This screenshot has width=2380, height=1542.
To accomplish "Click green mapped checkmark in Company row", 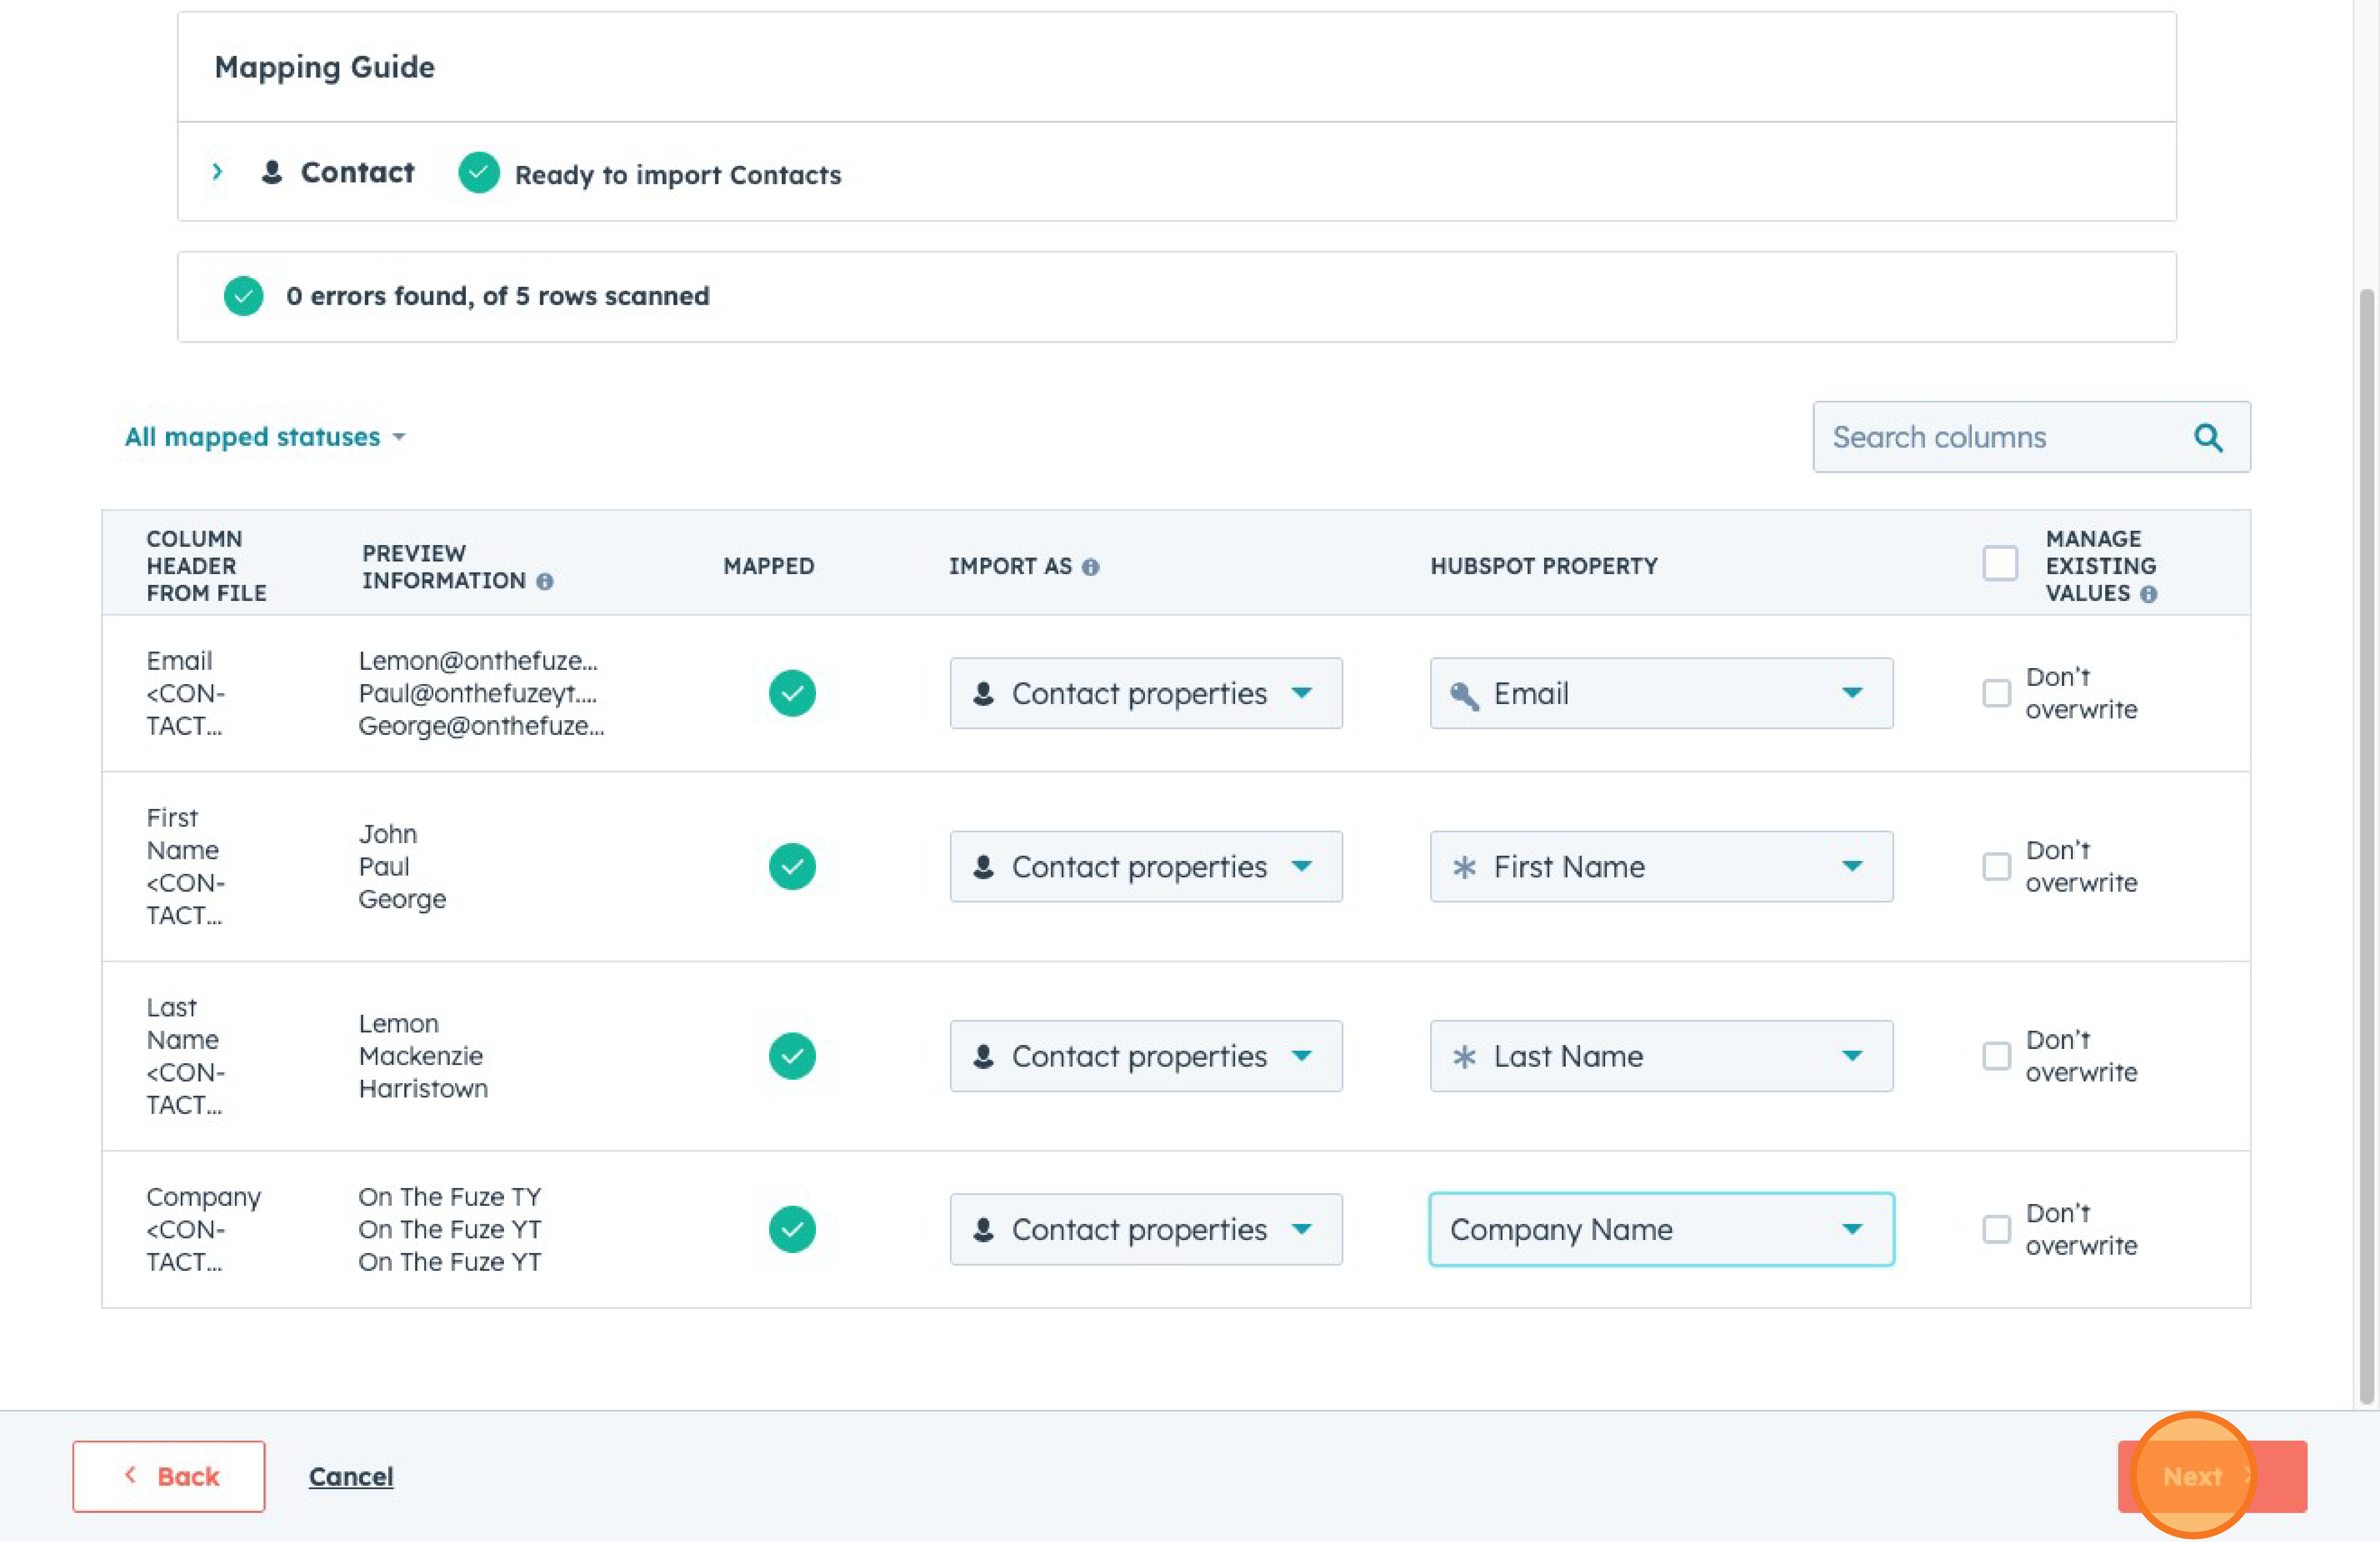I will pyautogui.click(x=792, y=1229).
